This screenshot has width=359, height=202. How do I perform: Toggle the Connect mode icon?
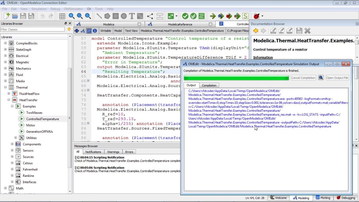coord(150,16)
